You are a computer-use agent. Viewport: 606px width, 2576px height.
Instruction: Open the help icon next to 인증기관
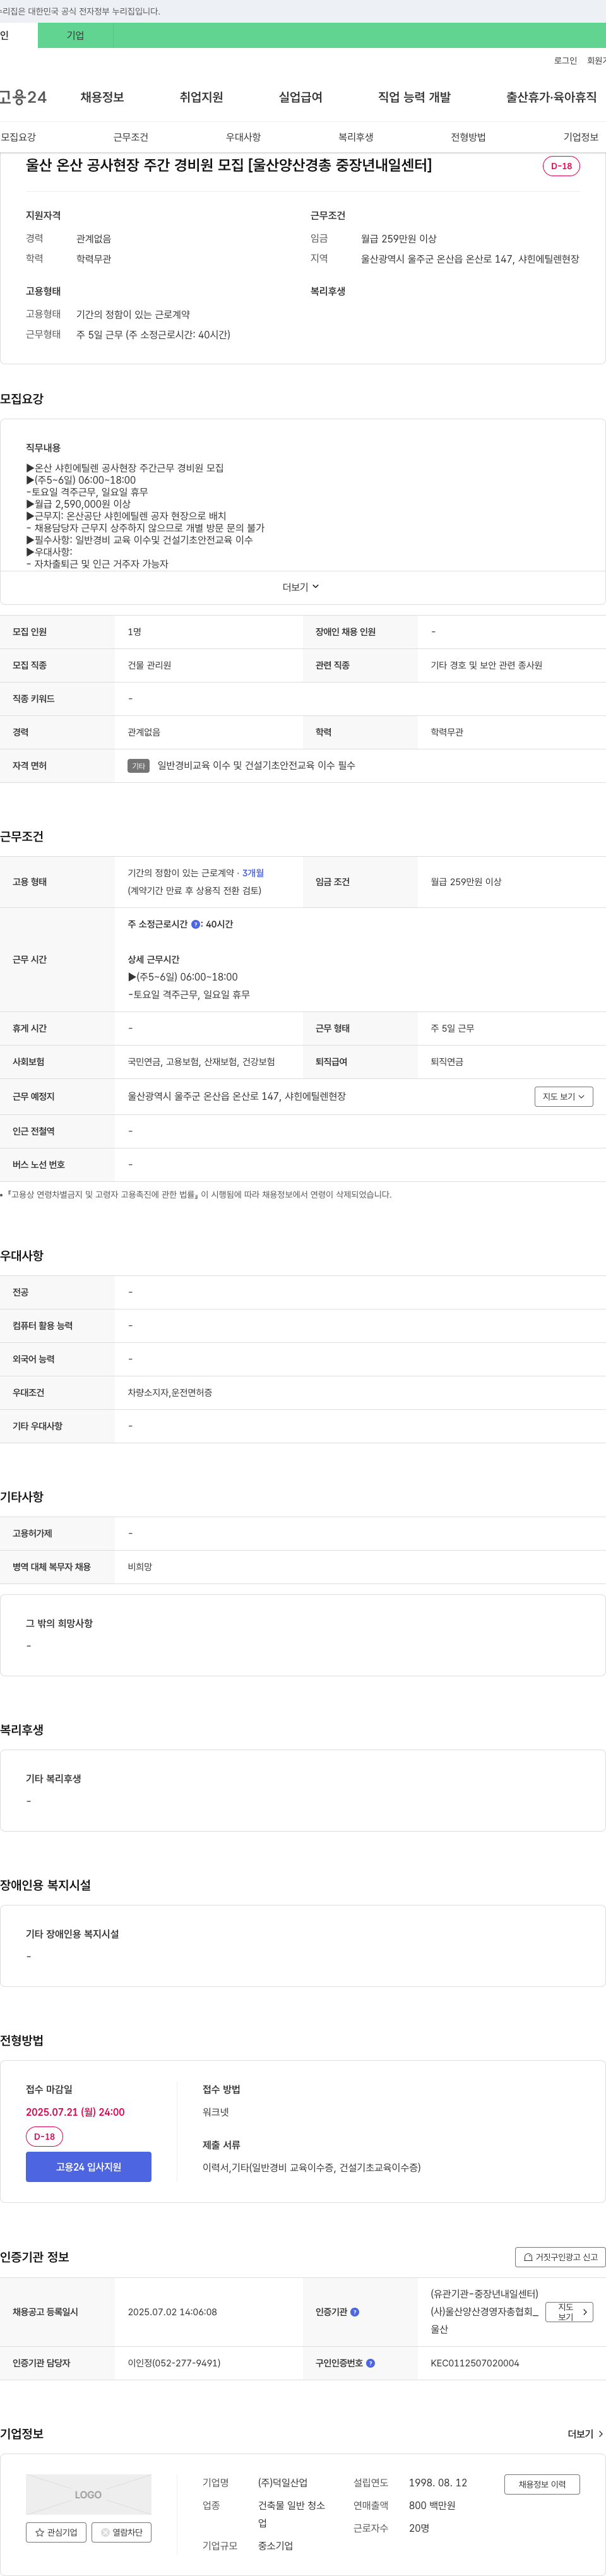tap(355, 2312)
